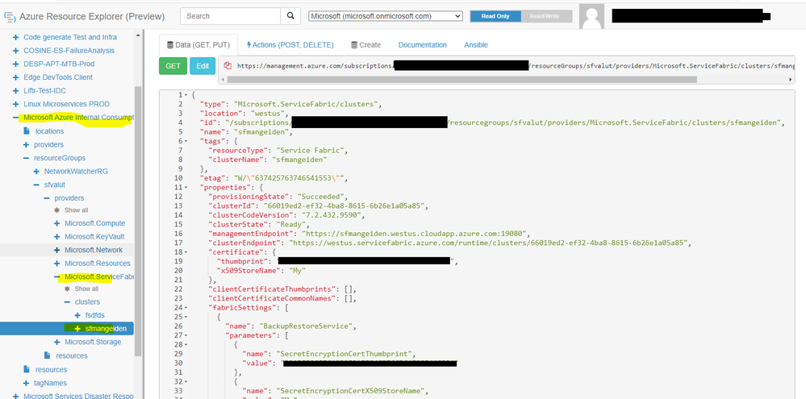Expand Microsoft.Compute provider
This screenshot has width=806, height=399.
click(x=57, y=223)
